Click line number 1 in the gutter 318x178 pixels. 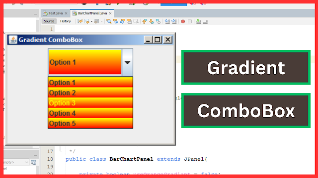[52, 29]
